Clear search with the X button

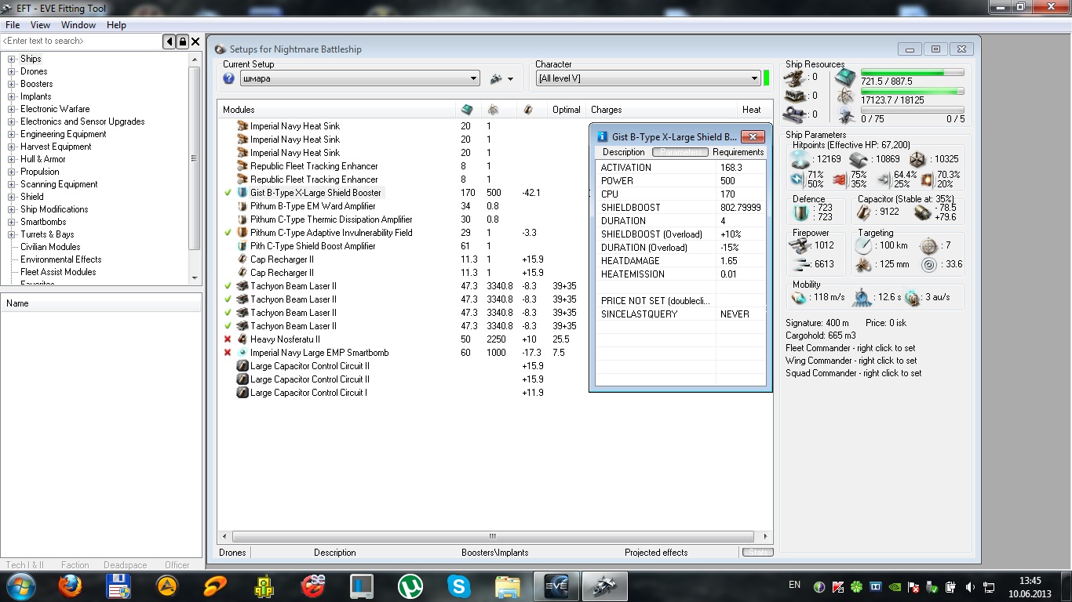pos(195,42)
